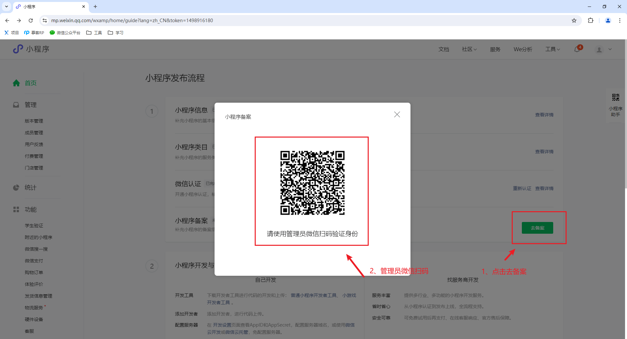Click 查看详情 for 小程序类目

[544, 152]
